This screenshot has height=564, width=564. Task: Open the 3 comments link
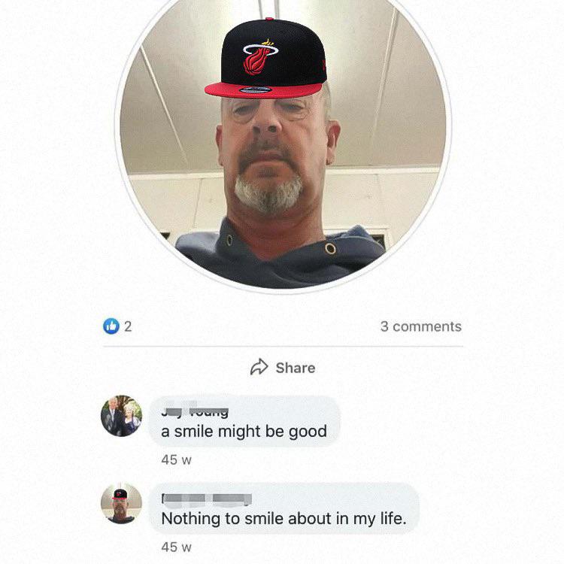pyautogui.click(x=421, y=326)
